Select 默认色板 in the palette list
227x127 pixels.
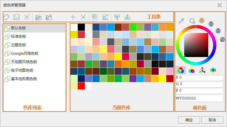(x=19, y=28)
